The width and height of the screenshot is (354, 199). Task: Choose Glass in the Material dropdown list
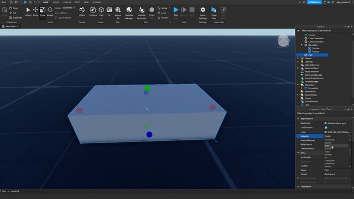[336, 146]
